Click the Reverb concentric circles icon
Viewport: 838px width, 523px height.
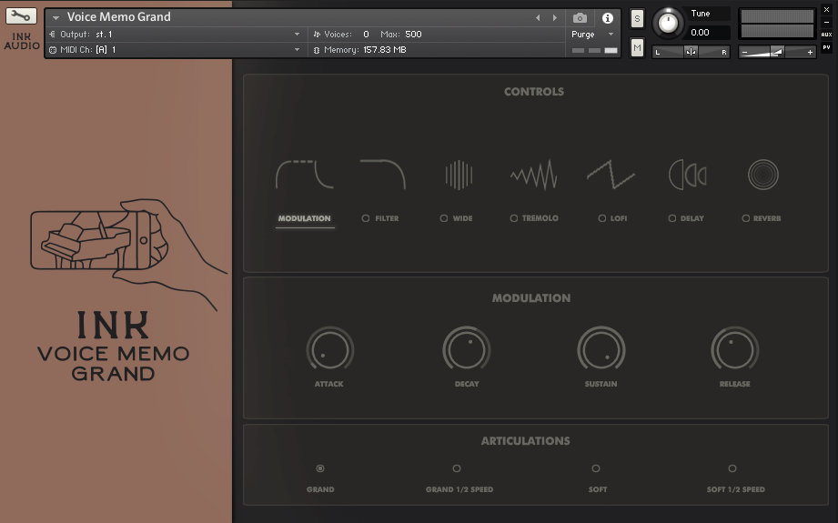click(x=762, y=174)
